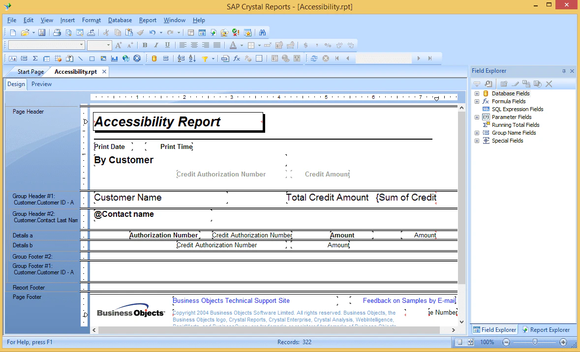Toggle Bold formatting
580x352 pixels.
145,45
